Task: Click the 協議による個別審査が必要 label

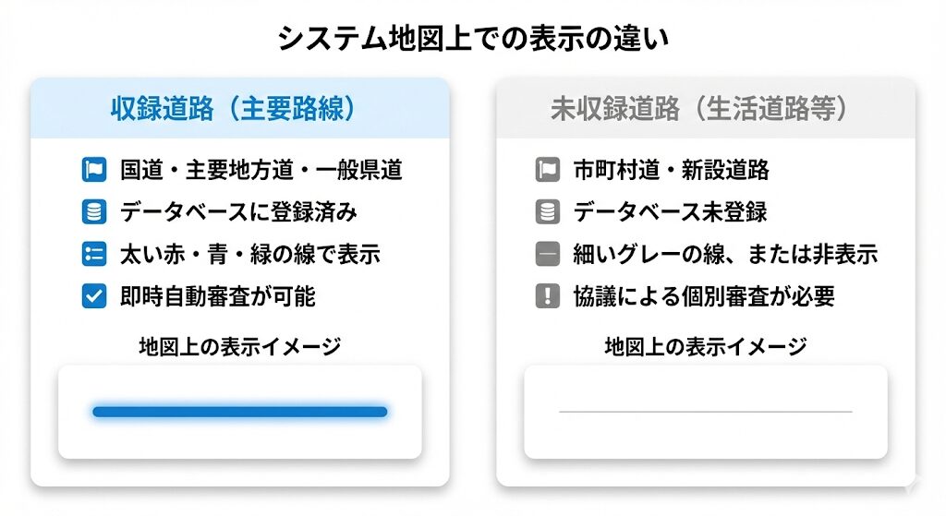Action: [x=704, y=296]
